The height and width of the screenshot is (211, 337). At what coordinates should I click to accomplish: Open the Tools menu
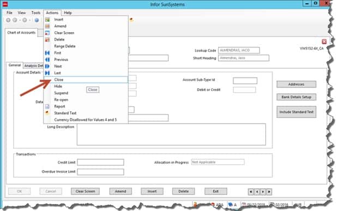pos(36,13)
